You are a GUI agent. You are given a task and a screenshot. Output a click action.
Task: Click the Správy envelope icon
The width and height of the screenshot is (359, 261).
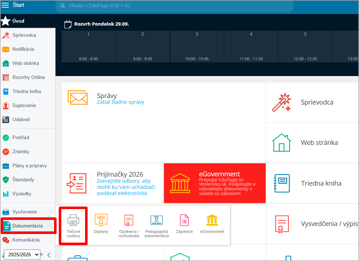pos(77,97)
